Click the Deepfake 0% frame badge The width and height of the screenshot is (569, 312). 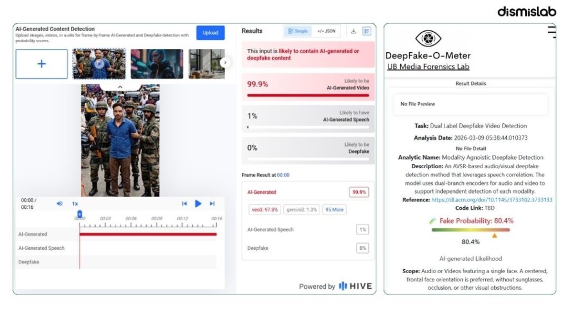pos(362,248)
